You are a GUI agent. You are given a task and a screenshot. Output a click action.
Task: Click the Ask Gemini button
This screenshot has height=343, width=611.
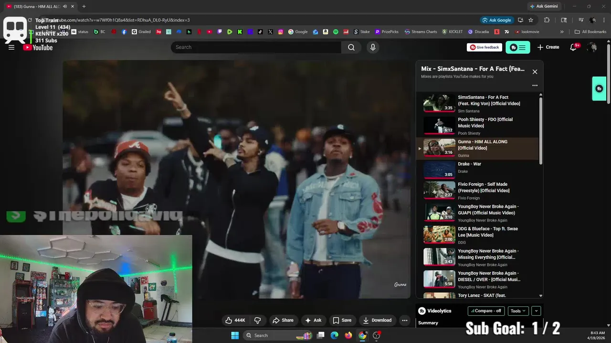(x=544, y=6)
